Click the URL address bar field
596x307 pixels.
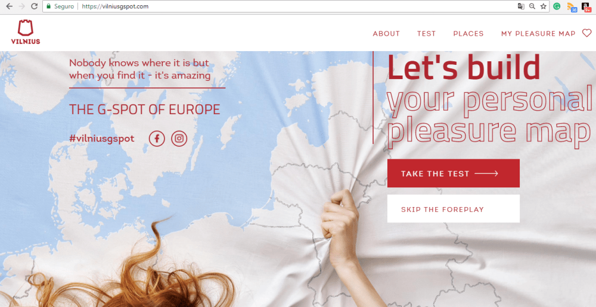pyautogui.click(x=296, y=7)
